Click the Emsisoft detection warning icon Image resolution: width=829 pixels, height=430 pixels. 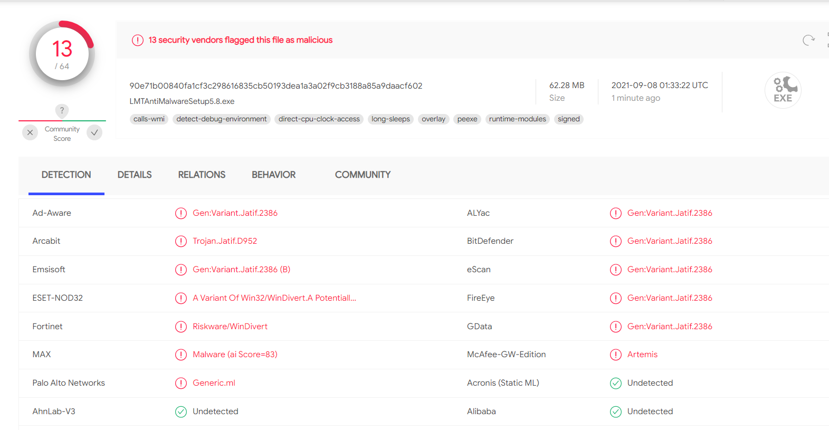[x=181, y=270]
